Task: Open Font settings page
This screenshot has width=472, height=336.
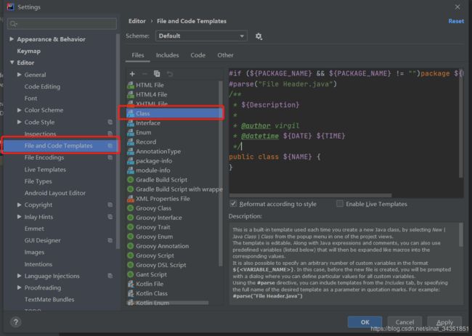Action: click(30, 99)
